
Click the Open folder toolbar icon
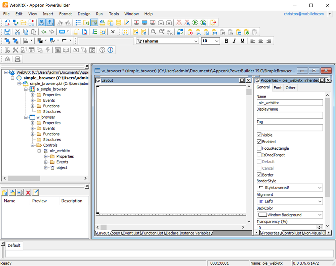click(24, 23)
